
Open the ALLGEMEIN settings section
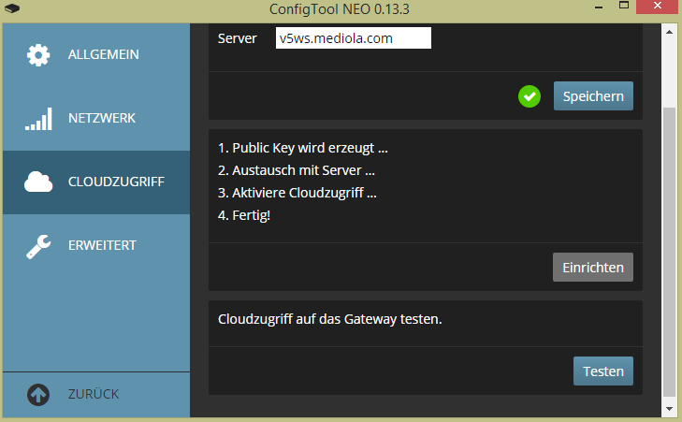[x=103, y=54]
